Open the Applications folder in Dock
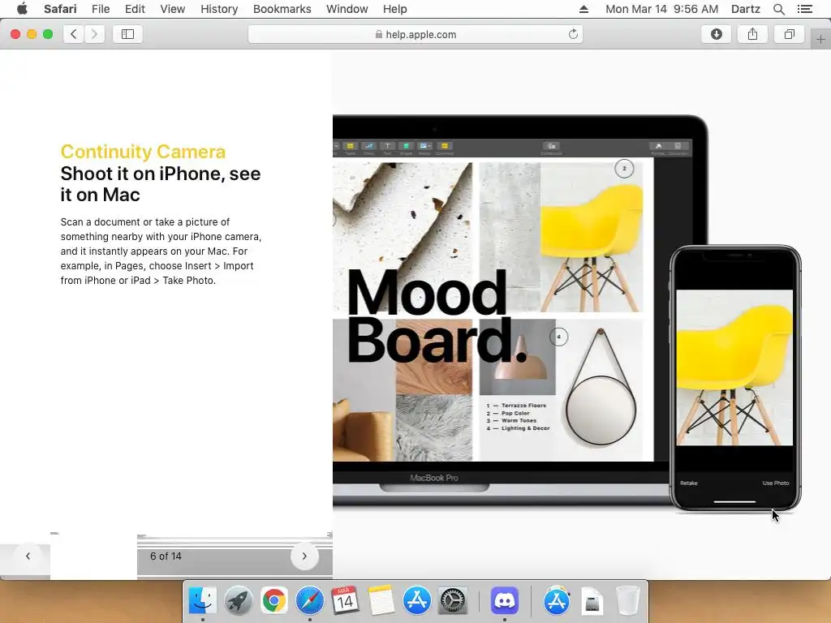Image resolution: width=831 pixels, height=623 pixels. click(556, 601)
